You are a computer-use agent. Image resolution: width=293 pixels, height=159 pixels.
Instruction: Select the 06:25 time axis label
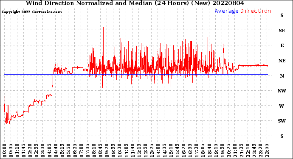coord(75,151)
